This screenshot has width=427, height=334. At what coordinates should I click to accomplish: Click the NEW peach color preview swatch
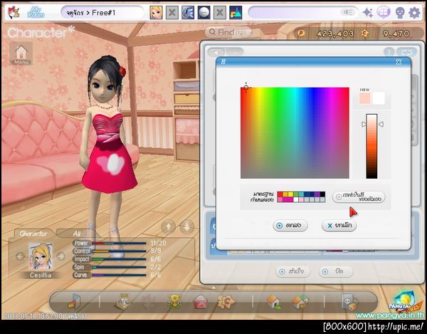coord(364,98)
